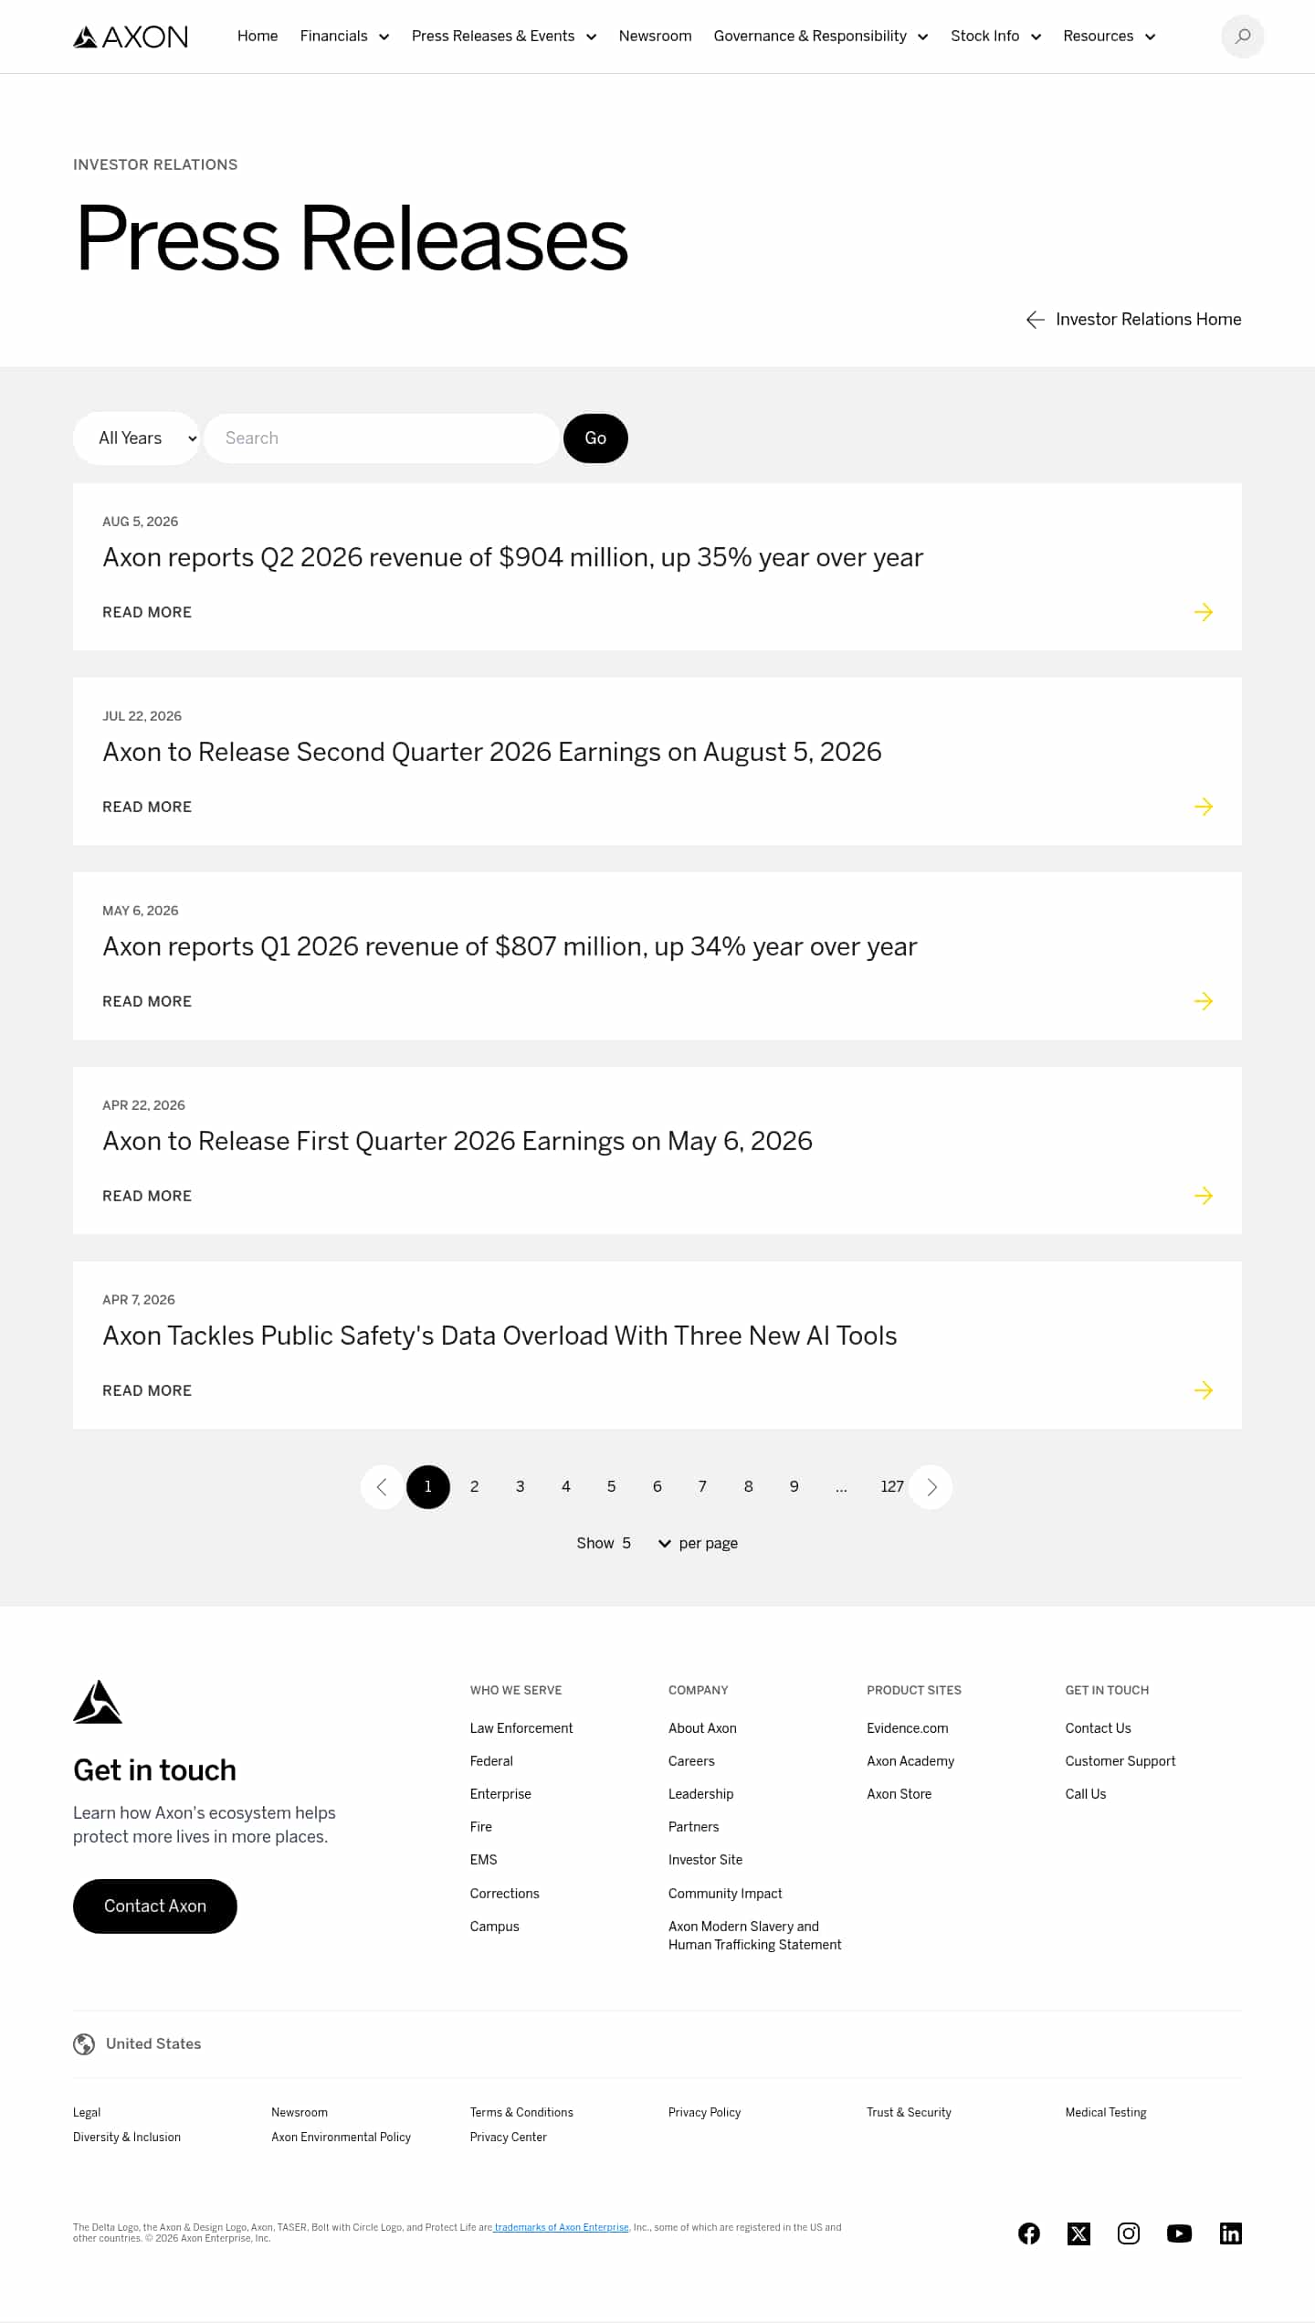
Task: Expand Governance & Responsibility menu
Action: (x=821, y=37)
